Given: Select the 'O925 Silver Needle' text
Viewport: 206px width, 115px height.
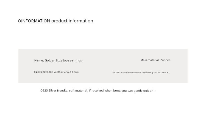Looking at the screenshot, I should click(54, 91).
